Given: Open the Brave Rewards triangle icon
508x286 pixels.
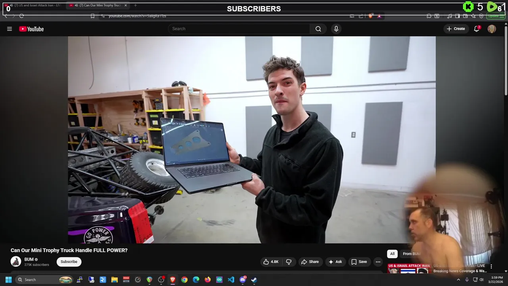Looking at the screenshot, I should pyautogui.click(x=379, y=16).
